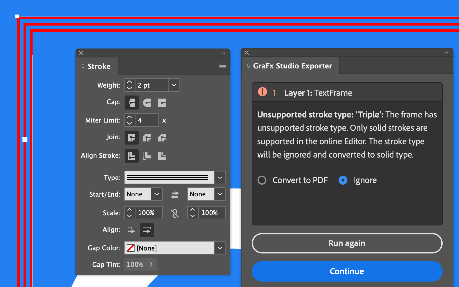Viewport: 459px width, 287px height.
Task: Click the frame's top-left corner handle
Action: (x=17, y=16)
